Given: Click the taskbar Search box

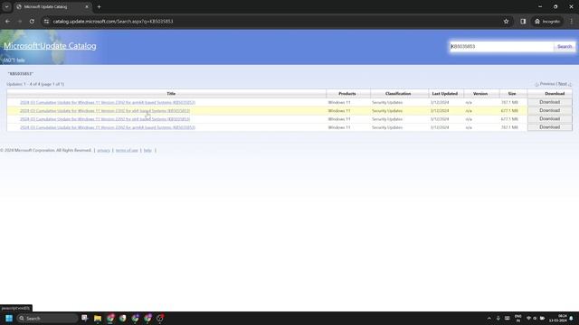Looking at the screenshot, I should tap(47, 318).
